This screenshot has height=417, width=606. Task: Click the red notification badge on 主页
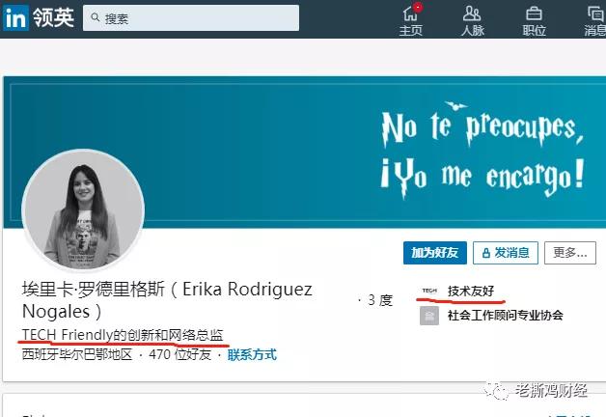click(x=418, y=7)
